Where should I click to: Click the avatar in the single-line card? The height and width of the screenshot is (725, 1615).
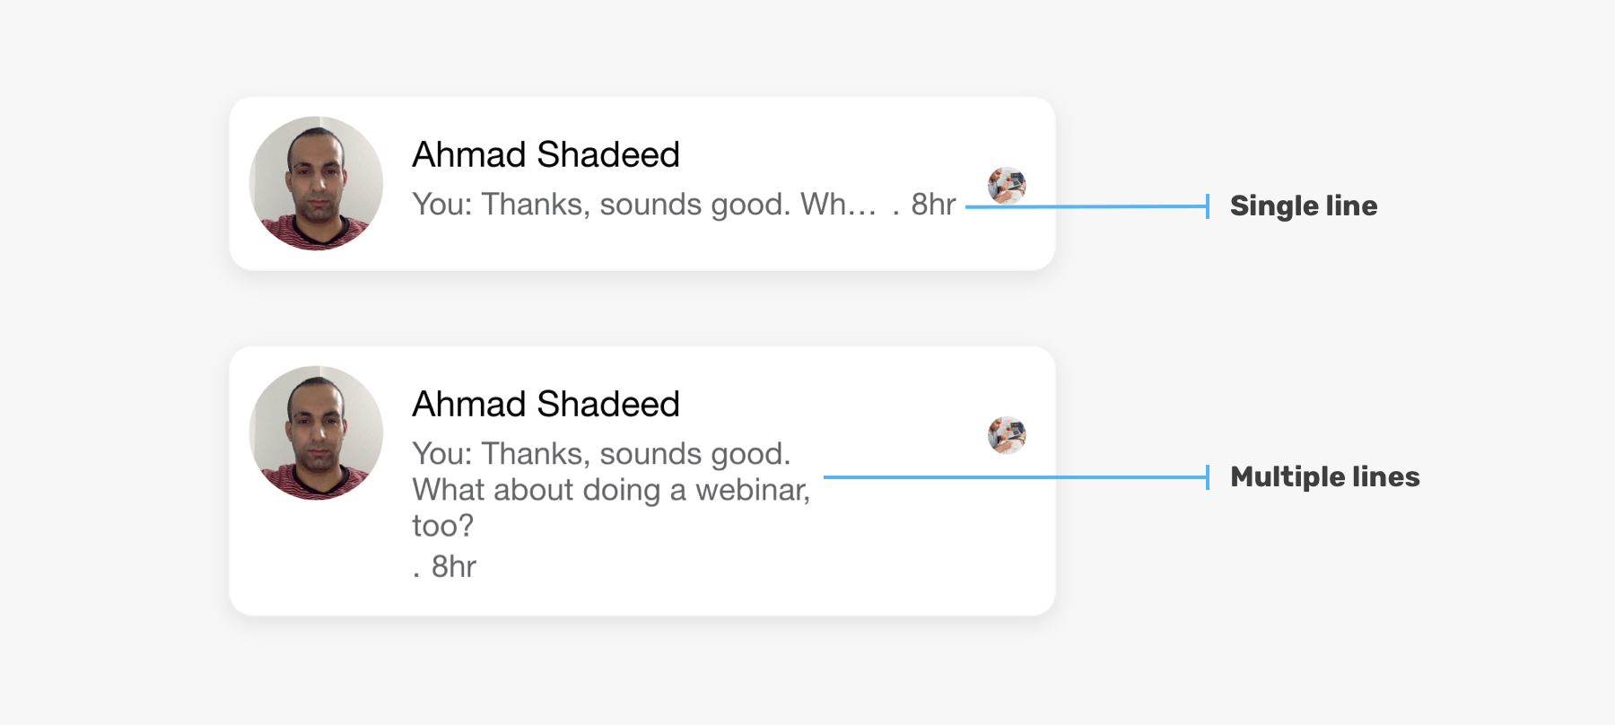(316, 183)
